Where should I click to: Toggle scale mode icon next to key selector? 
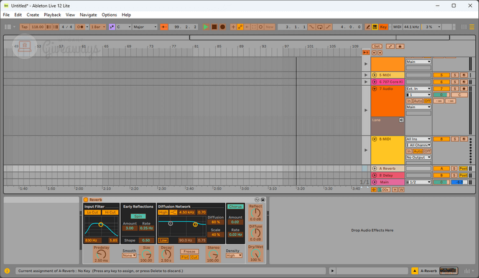[112, 27]
